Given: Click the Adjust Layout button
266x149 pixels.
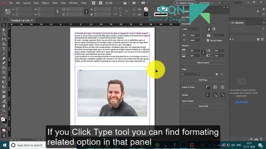Looking at the screenshot, I should 203,62.
